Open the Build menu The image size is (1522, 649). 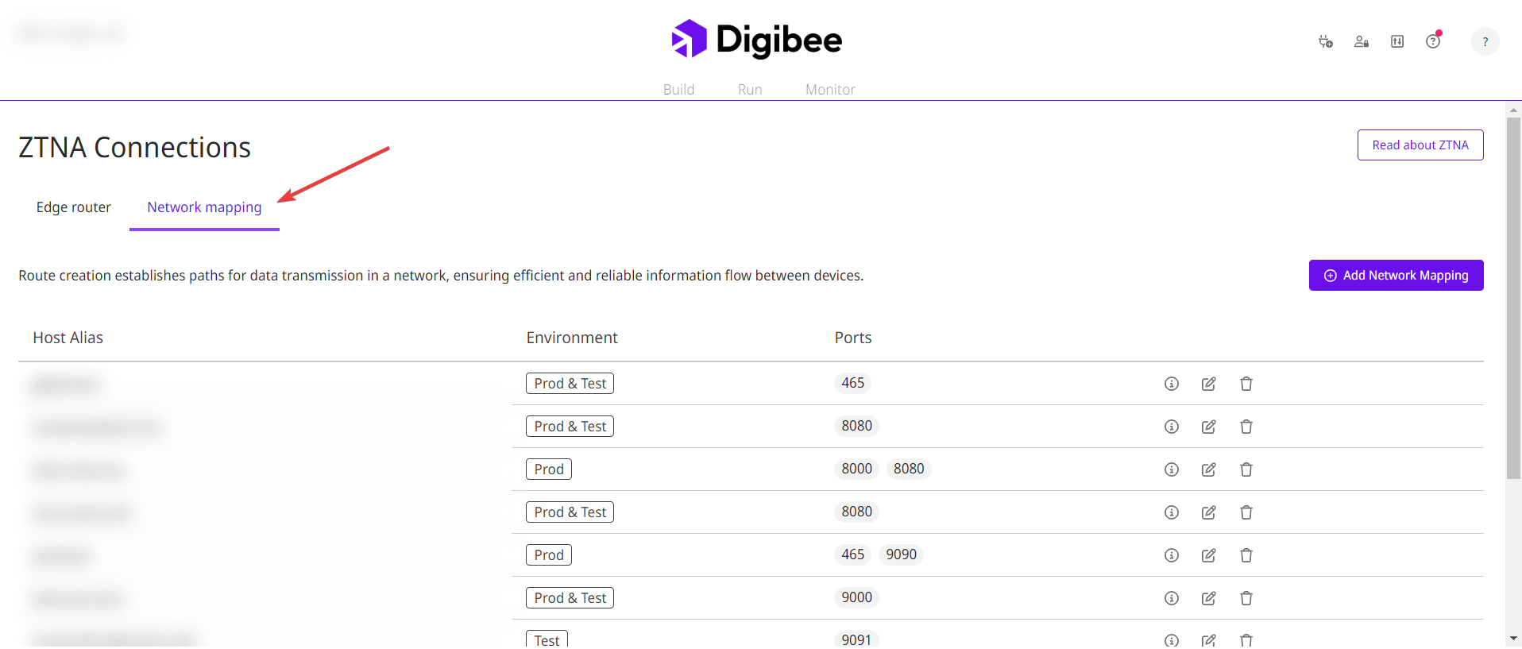point(678,90)
